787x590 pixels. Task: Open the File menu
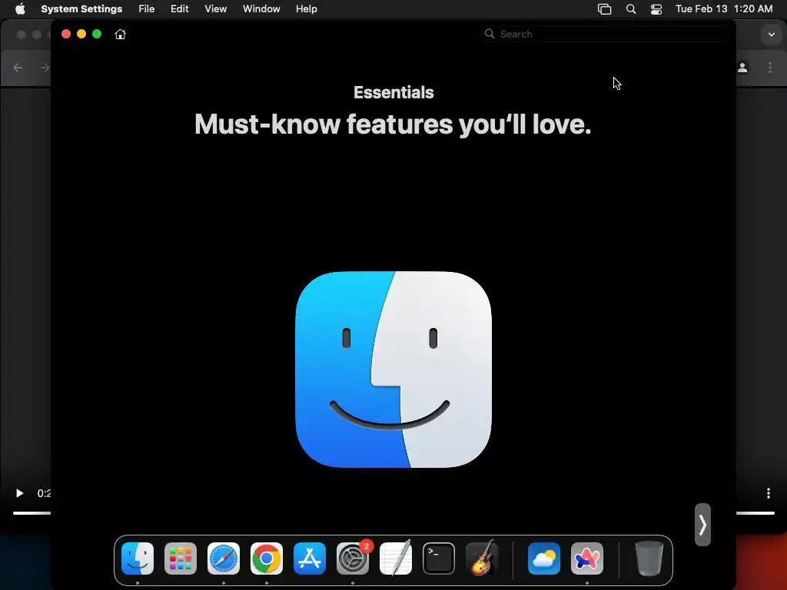coord(147,9)
